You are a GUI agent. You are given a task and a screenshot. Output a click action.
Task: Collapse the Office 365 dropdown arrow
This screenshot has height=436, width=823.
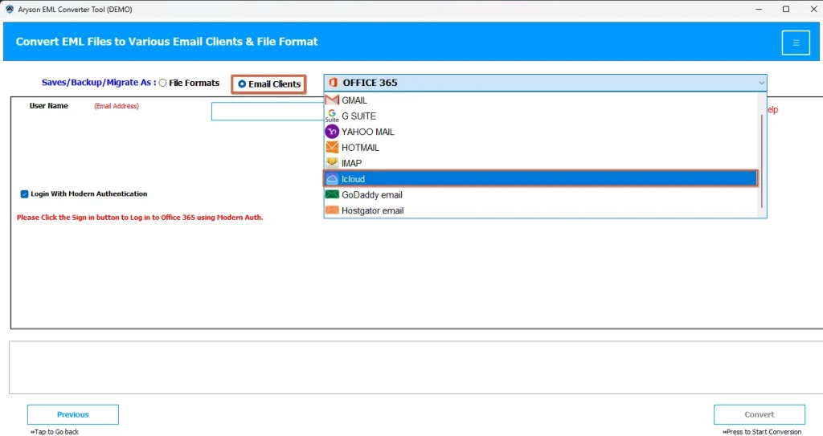click(760, 83)
